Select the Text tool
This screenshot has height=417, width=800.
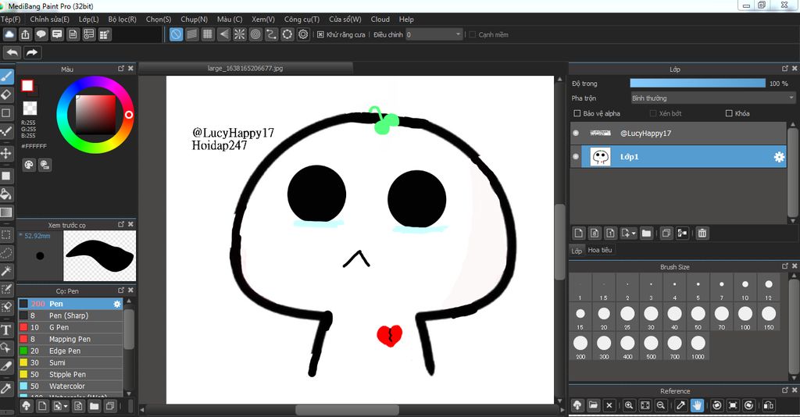pyautogui.click(x=6, y=330)
